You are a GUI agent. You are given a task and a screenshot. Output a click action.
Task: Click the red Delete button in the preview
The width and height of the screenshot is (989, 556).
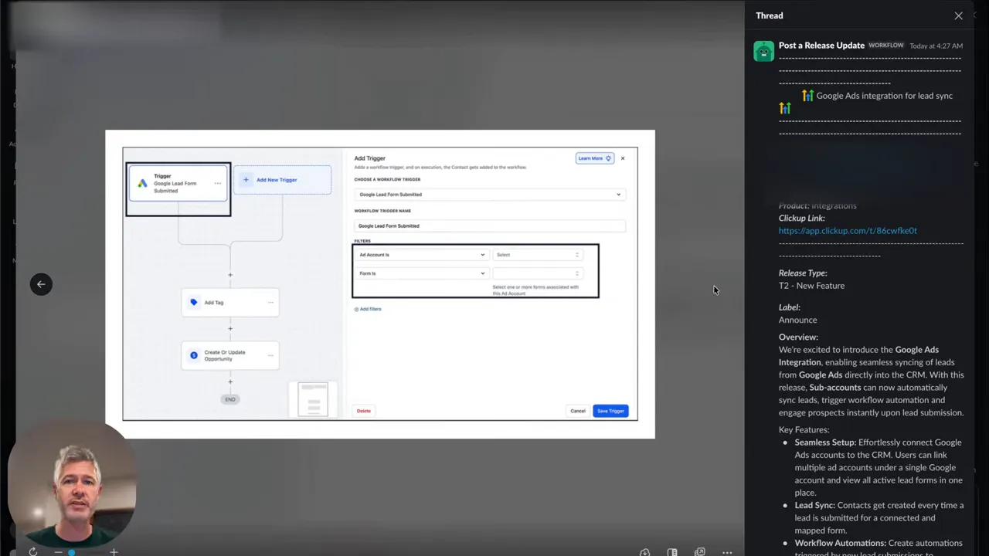(364, 411)
